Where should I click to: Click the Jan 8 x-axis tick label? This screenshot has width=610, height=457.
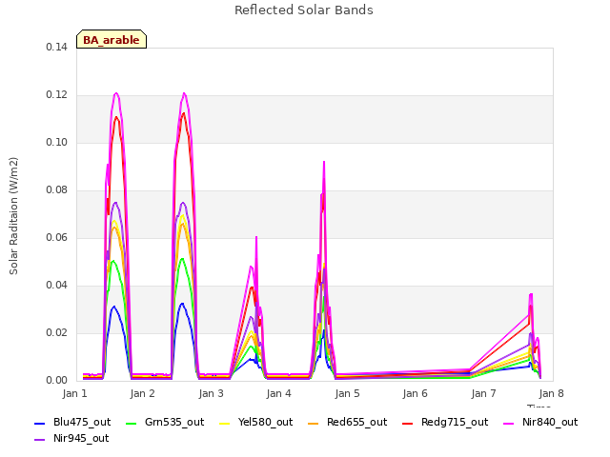[551, 393]
